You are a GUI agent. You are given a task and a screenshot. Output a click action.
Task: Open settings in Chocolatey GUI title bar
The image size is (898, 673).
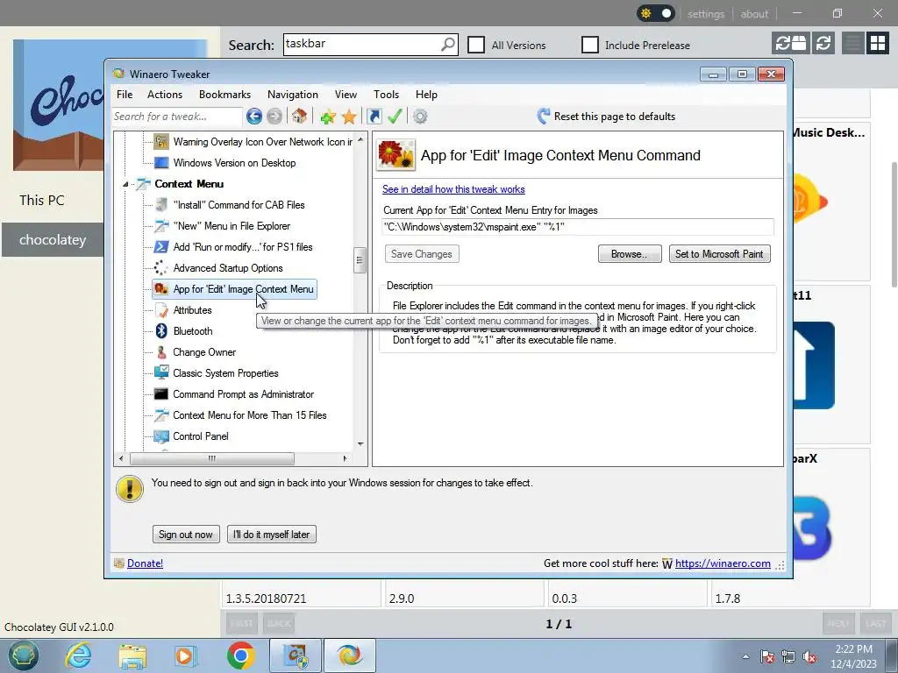point(706,14)
